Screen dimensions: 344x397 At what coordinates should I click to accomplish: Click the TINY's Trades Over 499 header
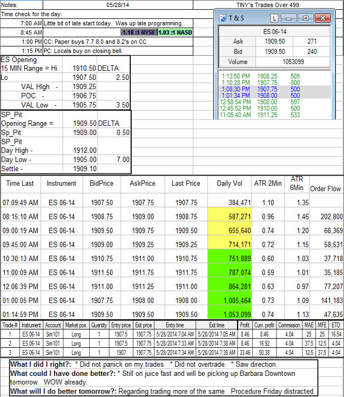coord(268,5)
